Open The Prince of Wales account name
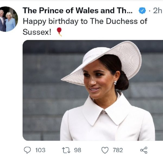 (x=77, y=11)
